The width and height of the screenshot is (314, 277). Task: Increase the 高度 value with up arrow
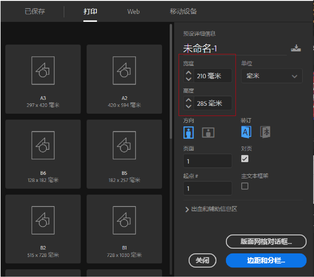189,100
